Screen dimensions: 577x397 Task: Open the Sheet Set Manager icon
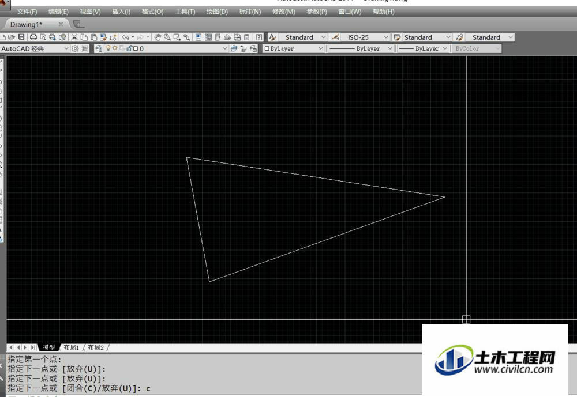pyautogui.click(x=227, y=37)
